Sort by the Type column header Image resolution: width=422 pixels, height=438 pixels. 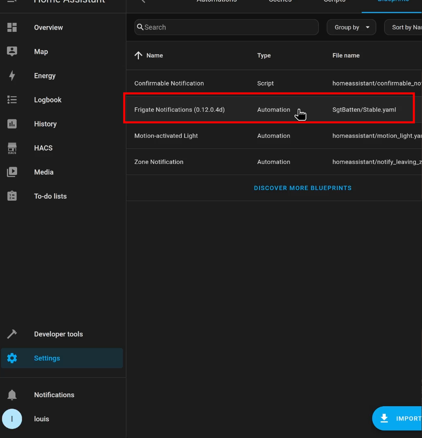point(264,55)
